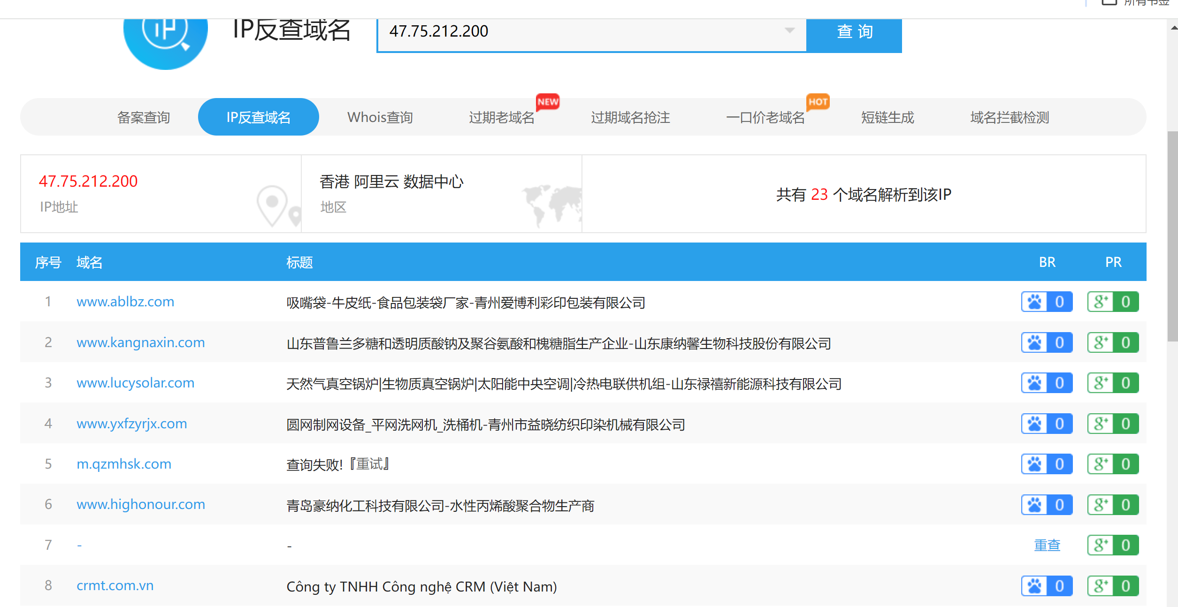Click the world map icon beside 地区
The height and width of the screenshot is (607, 1178).
point(552,205)
